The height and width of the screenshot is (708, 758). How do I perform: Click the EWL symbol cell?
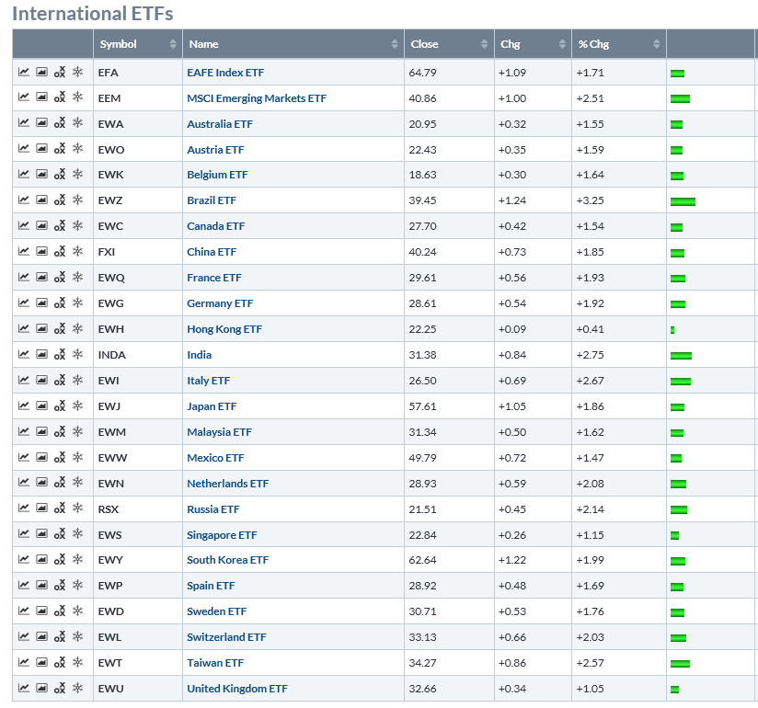point(109,637)
